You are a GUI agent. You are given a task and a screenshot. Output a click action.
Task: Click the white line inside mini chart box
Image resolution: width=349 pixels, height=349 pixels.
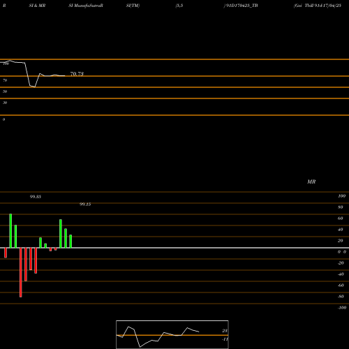[x=158, y=336]
